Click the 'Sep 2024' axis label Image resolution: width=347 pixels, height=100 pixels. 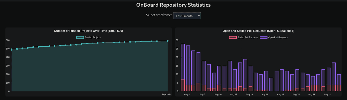pos(166,95)
